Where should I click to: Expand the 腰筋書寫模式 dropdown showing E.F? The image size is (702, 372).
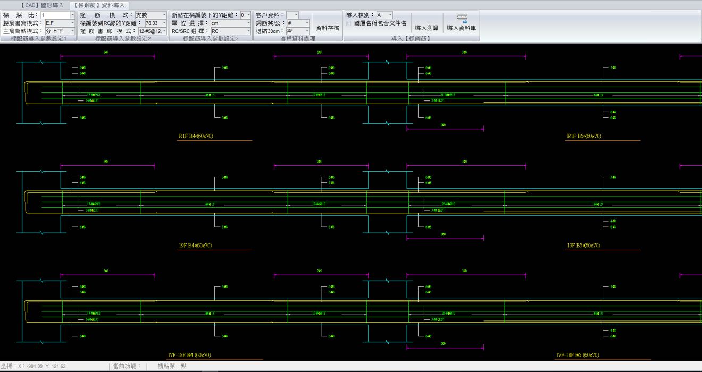pos(72,23)
